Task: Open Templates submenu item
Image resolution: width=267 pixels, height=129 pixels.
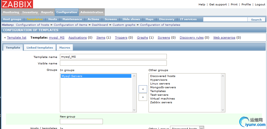Action: point(35,19)
